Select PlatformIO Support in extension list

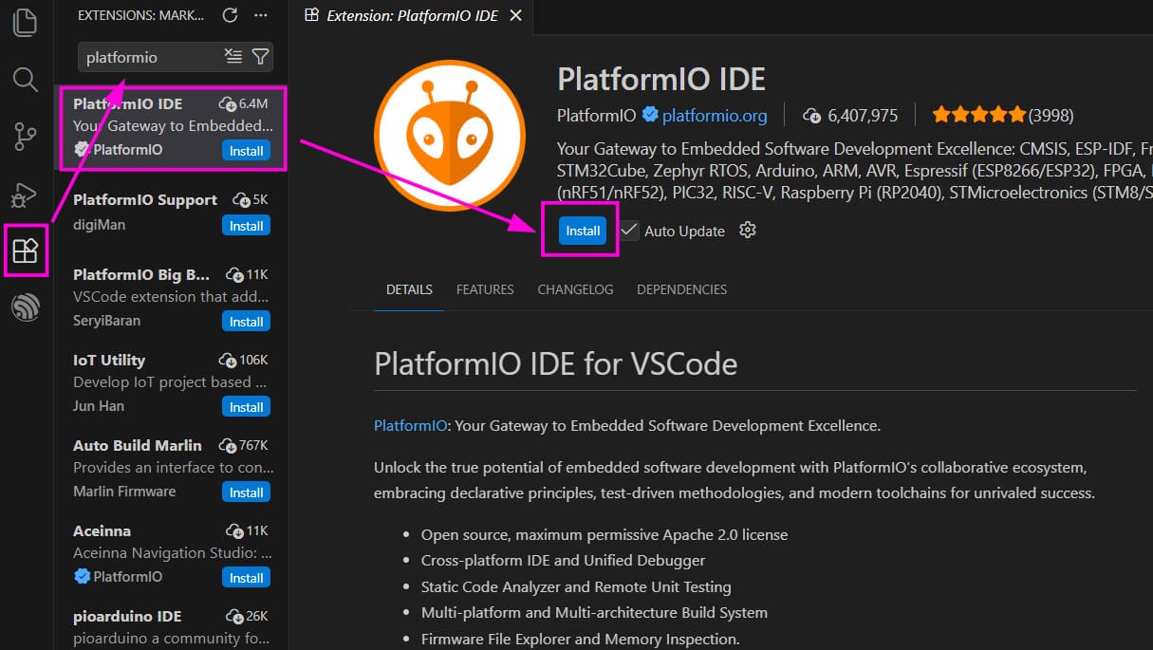pos(145,200)
